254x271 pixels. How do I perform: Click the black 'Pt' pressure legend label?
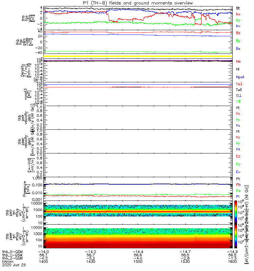click(238, 179)
